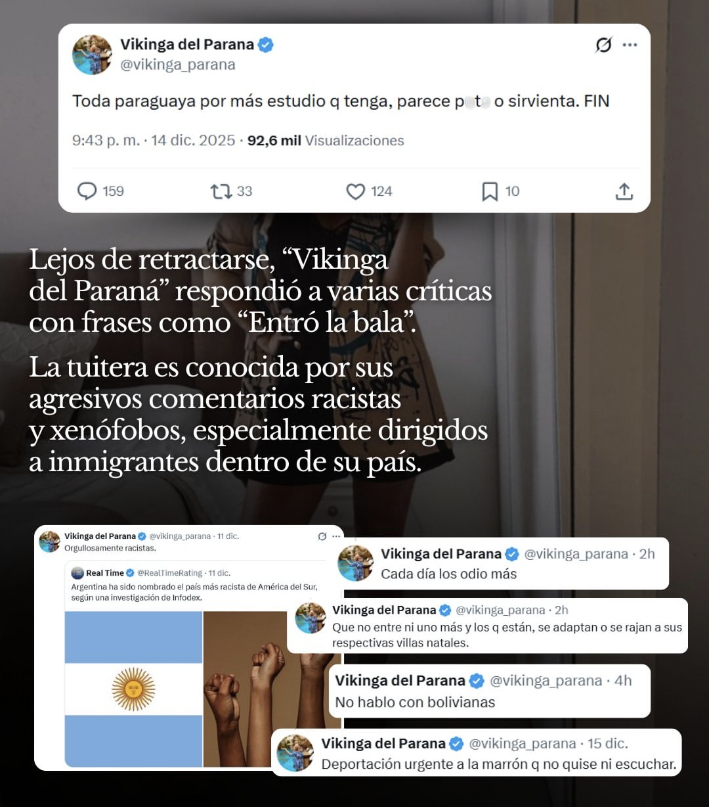This screenshot has width=709, height=807.
Task: Like the main tweet with 124 hearts
Action: coord(355,191)
